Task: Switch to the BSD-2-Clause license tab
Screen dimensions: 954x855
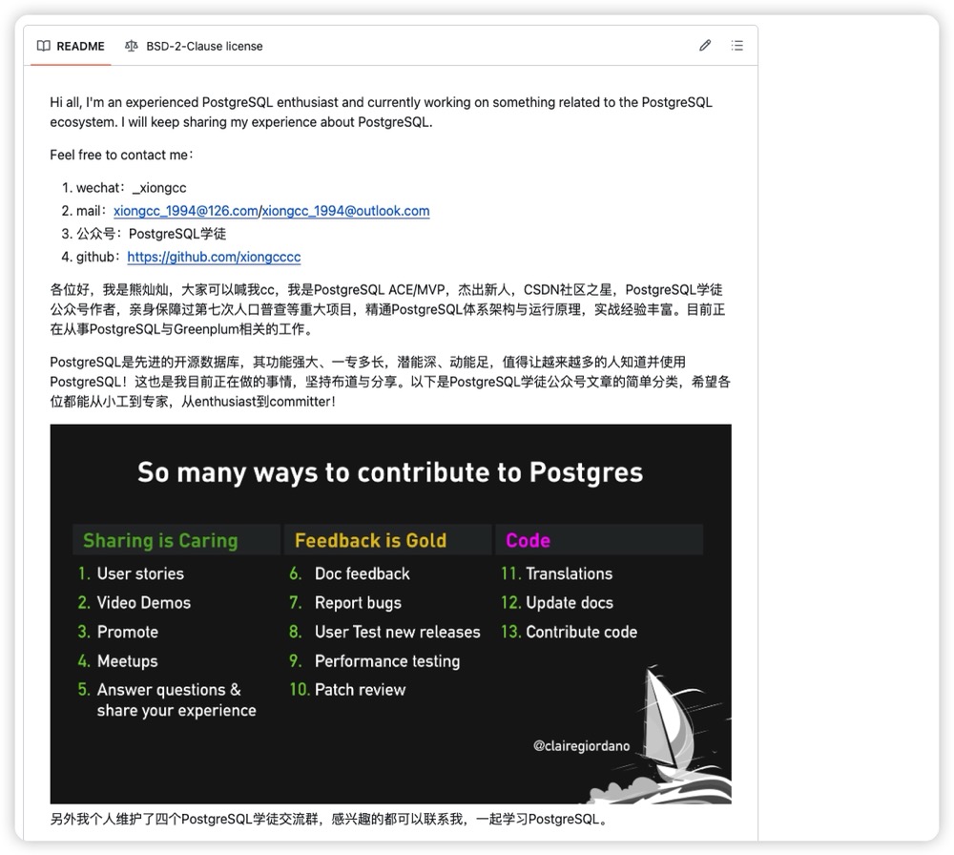Action: click(x=194, y=46)
